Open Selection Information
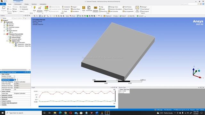 (115, 9)
